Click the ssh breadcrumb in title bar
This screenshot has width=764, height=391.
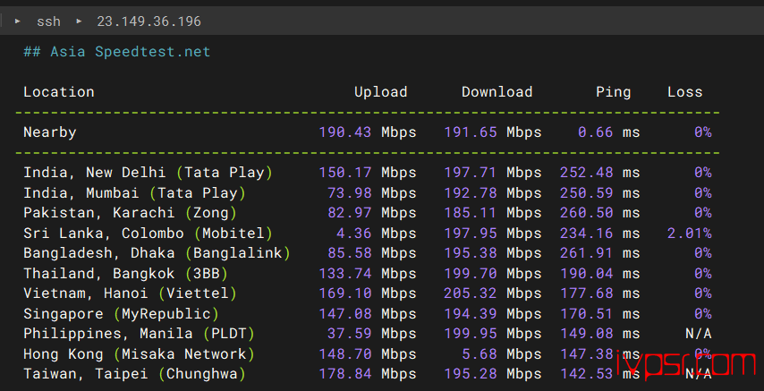tap(48, 21)
